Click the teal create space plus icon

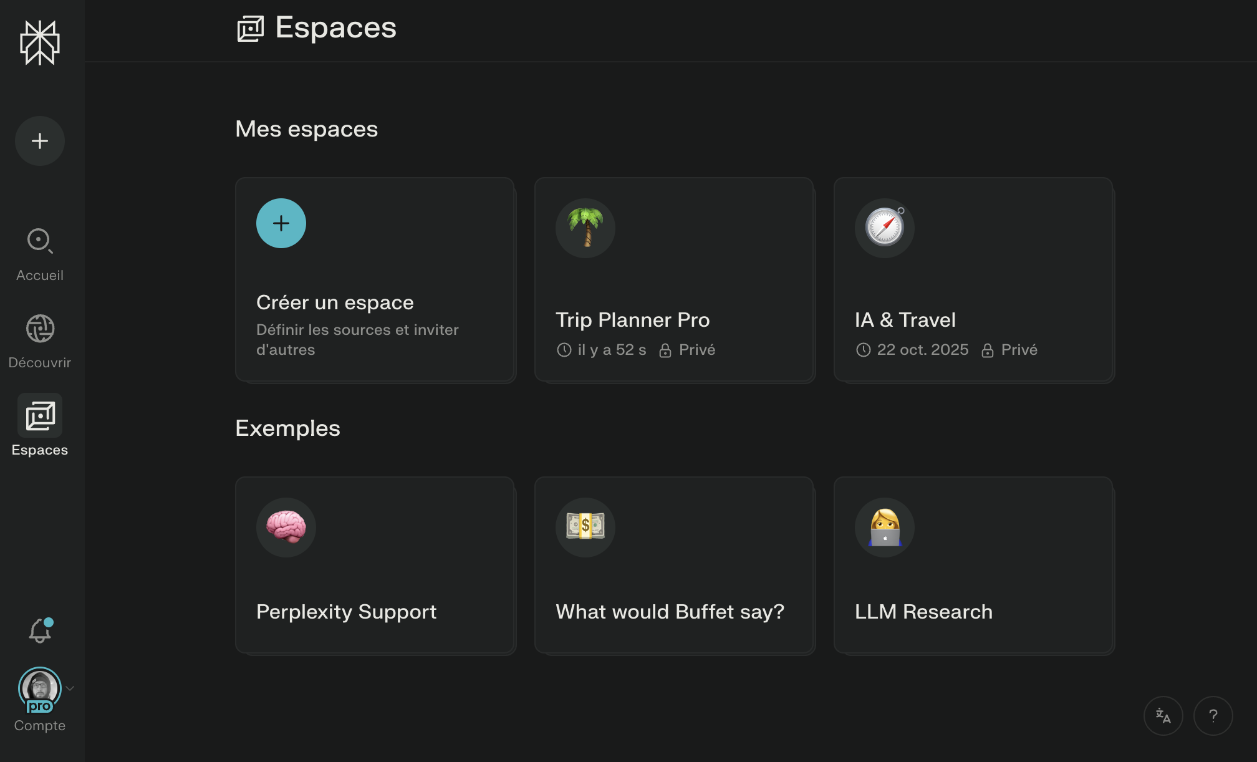(x=281, y=223)
